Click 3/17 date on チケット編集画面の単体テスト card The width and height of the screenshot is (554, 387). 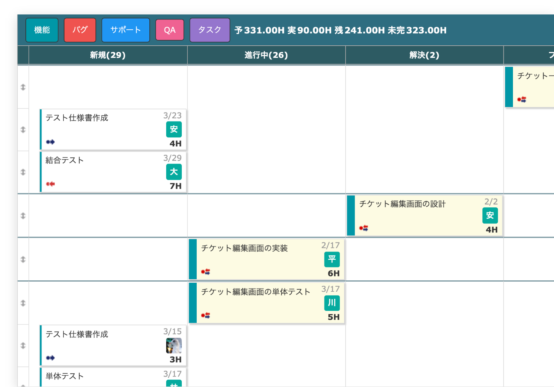[x=330, y=289]
